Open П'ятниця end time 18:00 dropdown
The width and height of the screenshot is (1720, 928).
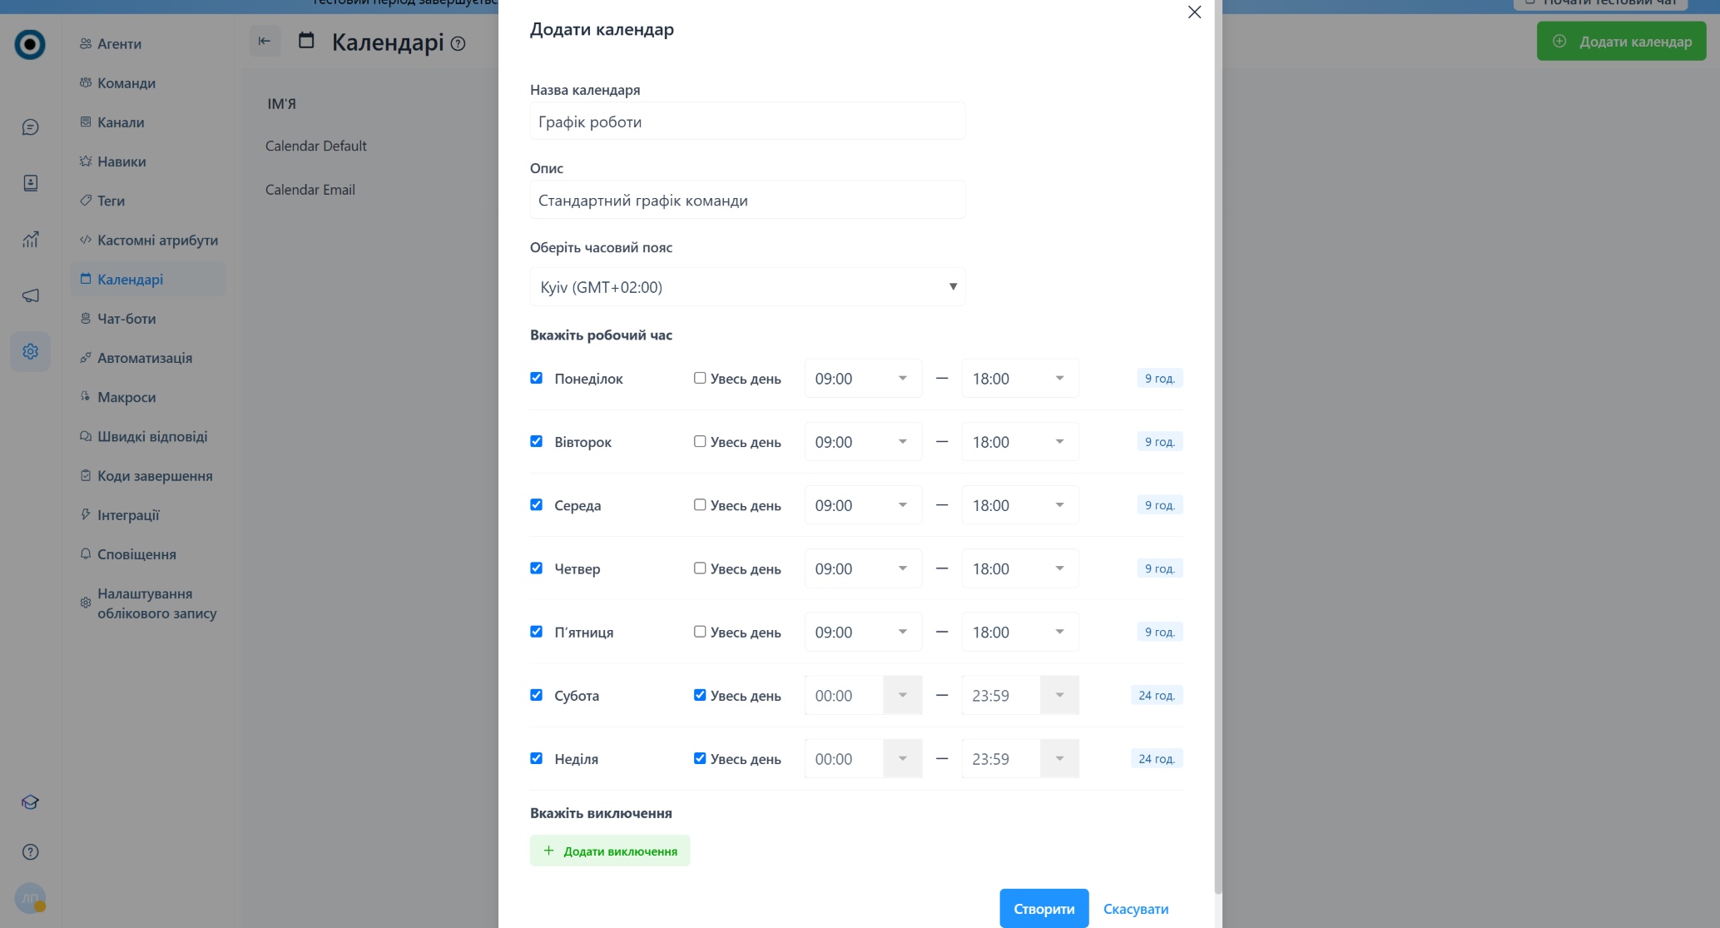[1020, 632]
